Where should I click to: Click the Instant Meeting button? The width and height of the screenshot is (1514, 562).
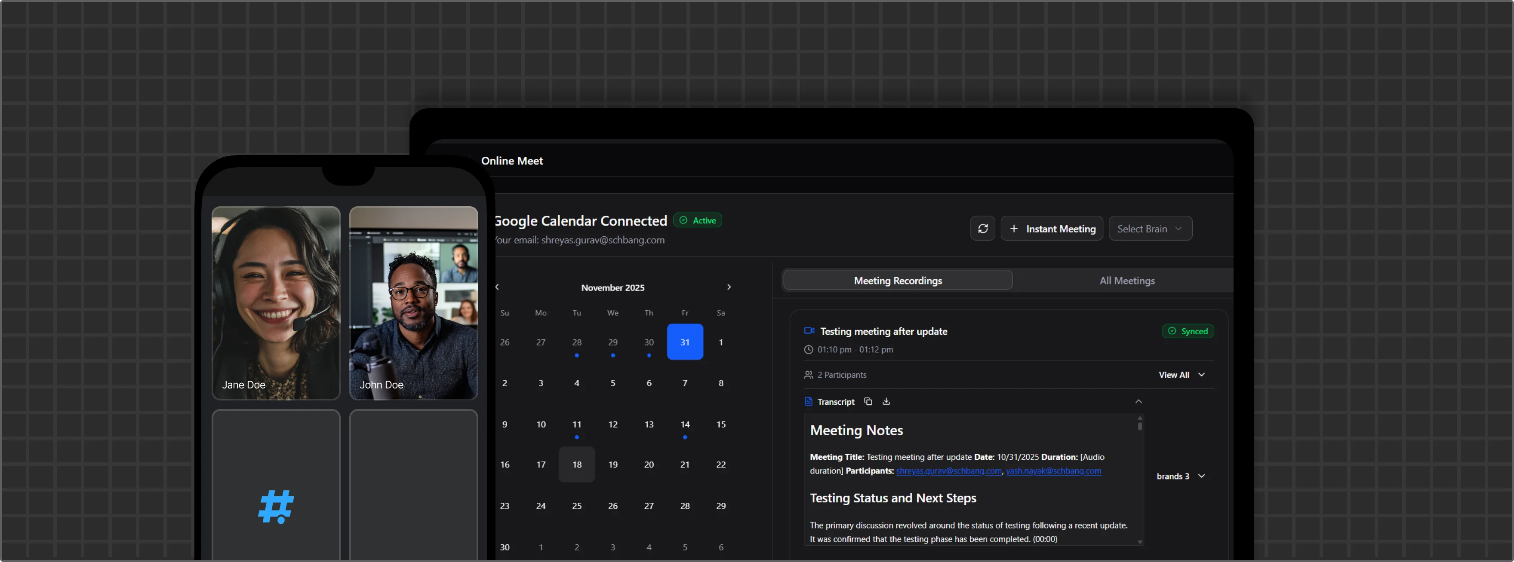tap(1052, 229)
